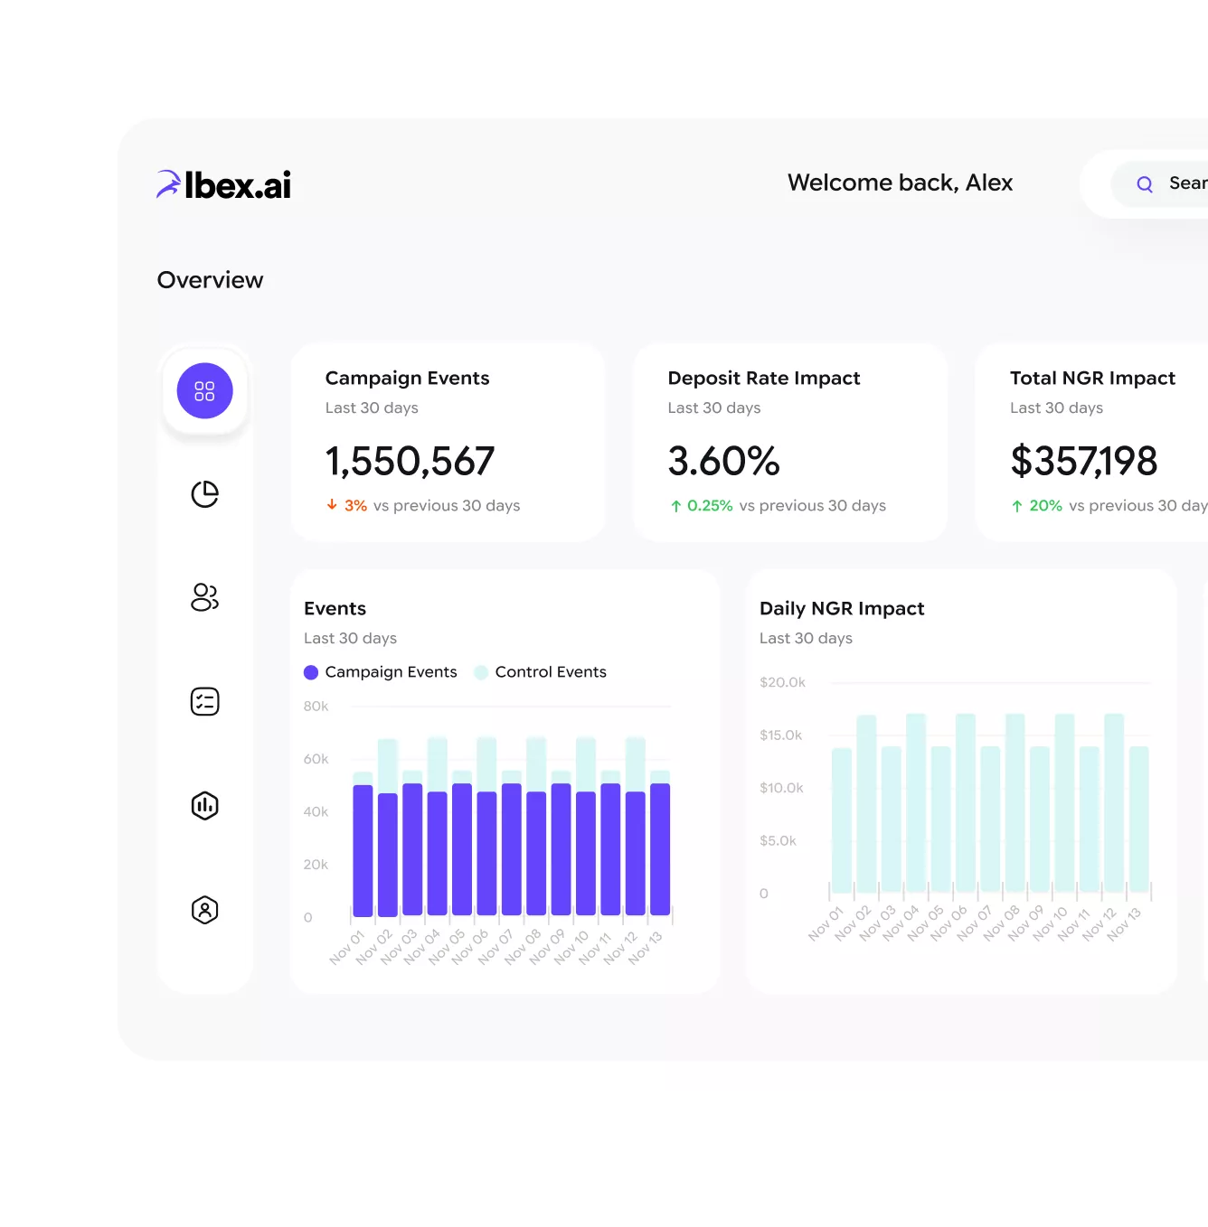This screenshot has height=1227, width=1208.
Task: Open the checklist tasks sidebar icon
Action: (x=205, y=701)
